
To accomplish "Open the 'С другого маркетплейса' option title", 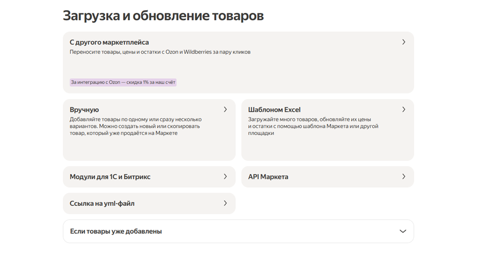I will click(x=109, y=42).
